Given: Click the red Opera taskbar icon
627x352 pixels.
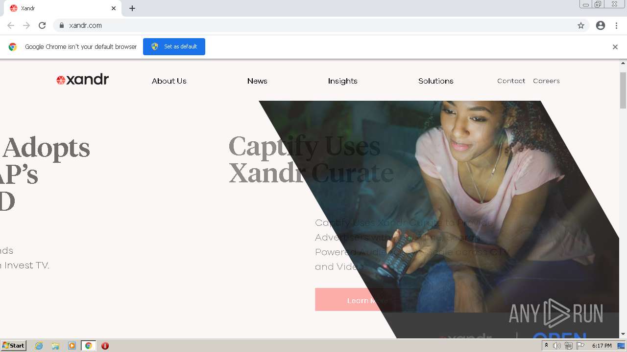Looking at the screenshot, I should [x=105, y=346].
